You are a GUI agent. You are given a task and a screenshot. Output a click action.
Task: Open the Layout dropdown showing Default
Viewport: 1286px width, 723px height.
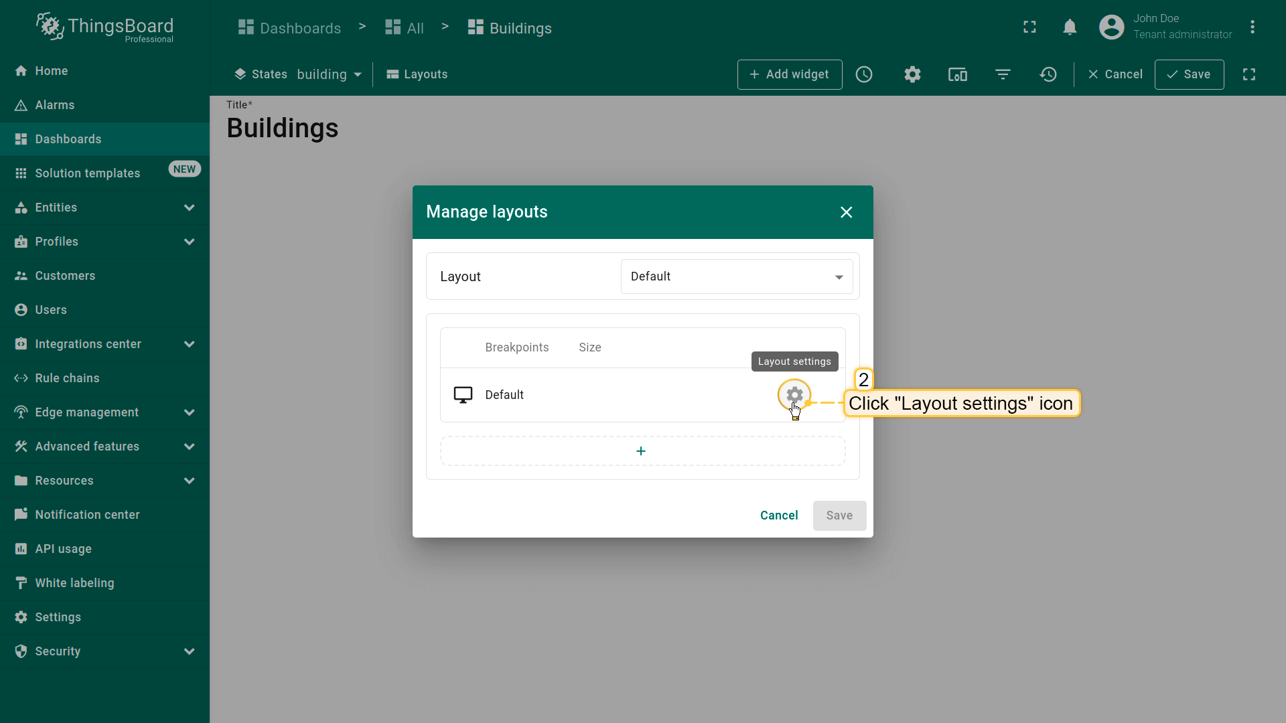click(736, 276)
